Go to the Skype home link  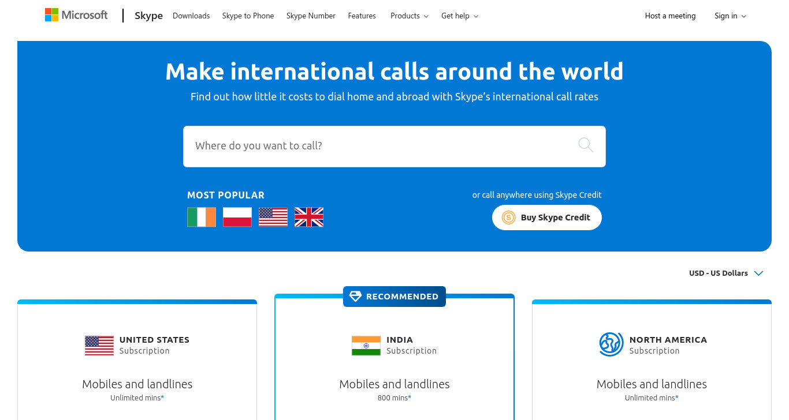pos(148,16)
